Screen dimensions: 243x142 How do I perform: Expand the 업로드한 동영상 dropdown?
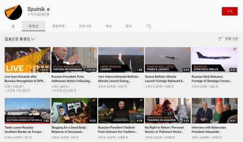[x=19, y=39]
